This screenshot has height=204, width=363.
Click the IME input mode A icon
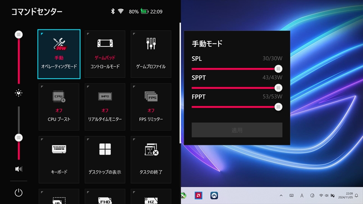click(302, 196)
